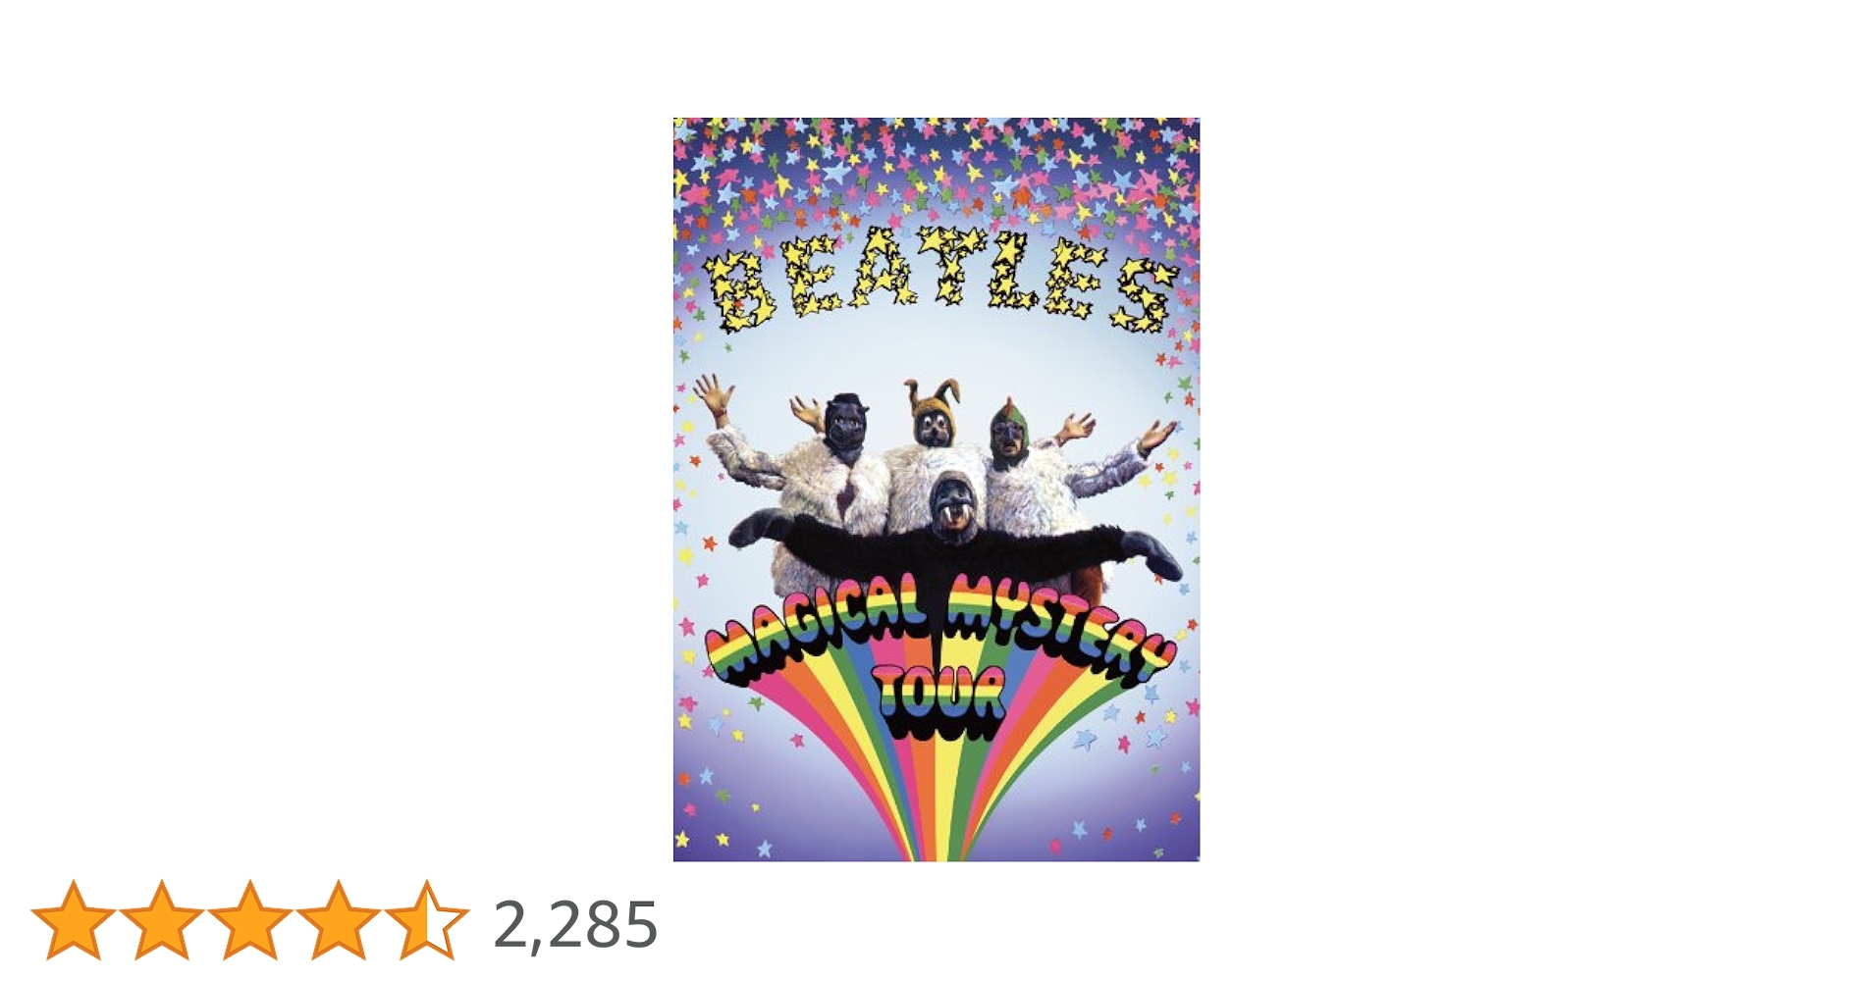1875x981 pixels.
Task: Click the third orange rating star
Action: point(250,920)
